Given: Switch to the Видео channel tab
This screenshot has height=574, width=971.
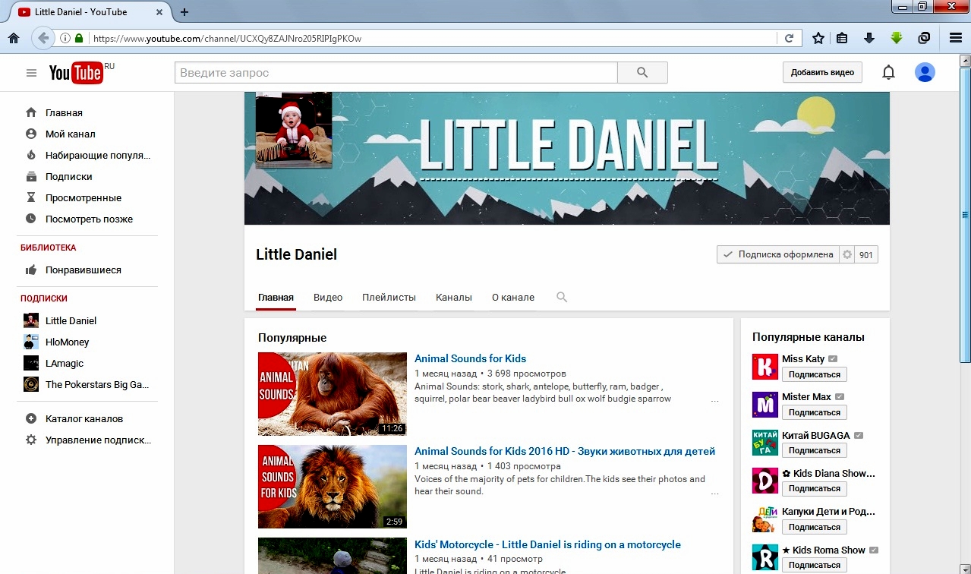Looking at the screenshot, I should click(328, 298).
